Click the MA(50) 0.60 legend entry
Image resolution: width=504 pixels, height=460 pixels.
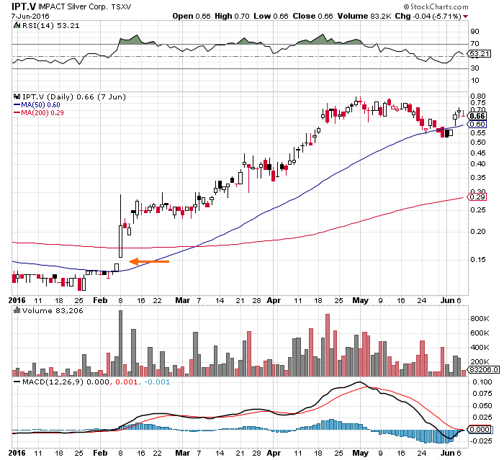pyautogui.click(x=37, y=105)
